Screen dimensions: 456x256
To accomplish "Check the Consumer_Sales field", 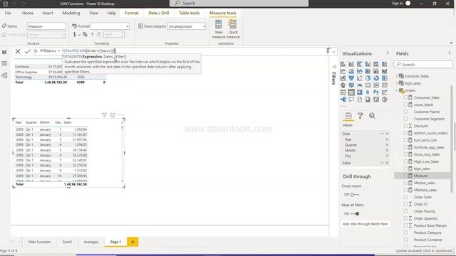I will point(405,97).
